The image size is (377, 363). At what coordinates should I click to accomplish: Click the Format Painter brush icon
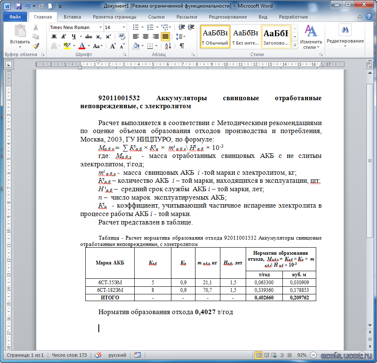pos(36,45)
